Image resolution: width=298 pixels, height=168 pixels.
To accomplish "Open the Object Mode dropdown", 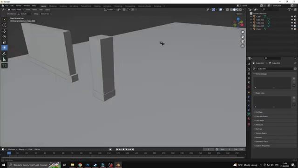I will click(x=15, y=9).
